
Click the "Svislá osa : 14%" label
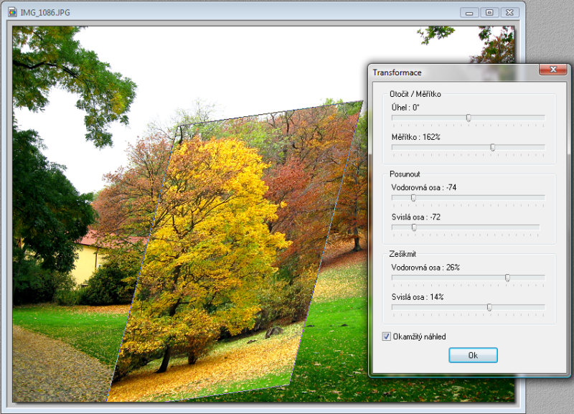pyautogui.click(x=418, y=297)
